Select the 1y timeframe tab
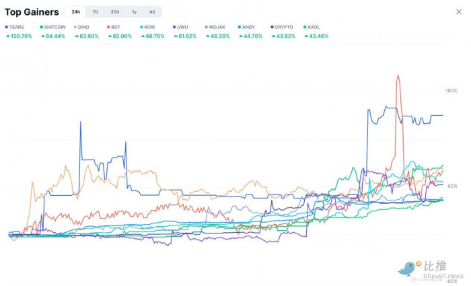 point(134,11)
